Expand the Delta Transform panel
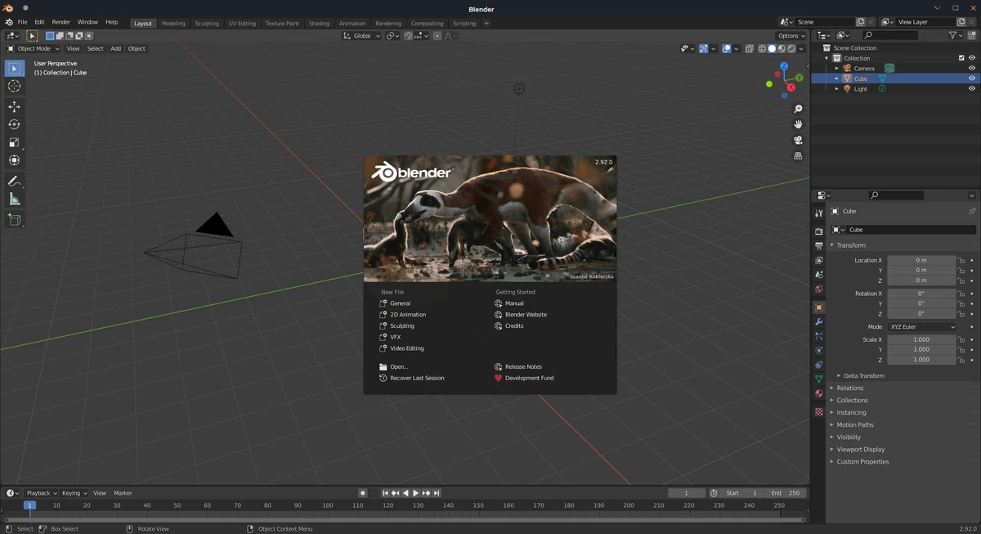Image resolution: width=981 pixels, height=534 pixels. [x=863, y=376]
